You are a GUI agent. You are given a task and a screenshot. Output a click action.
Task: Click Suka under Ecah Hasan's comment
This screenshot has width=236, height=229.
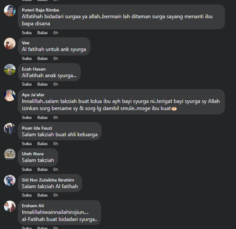(x=27, y=84)
